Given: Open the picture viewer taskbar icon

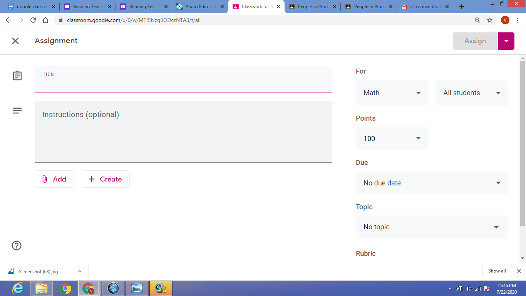Looking at the screenshot, I should 137,288.
